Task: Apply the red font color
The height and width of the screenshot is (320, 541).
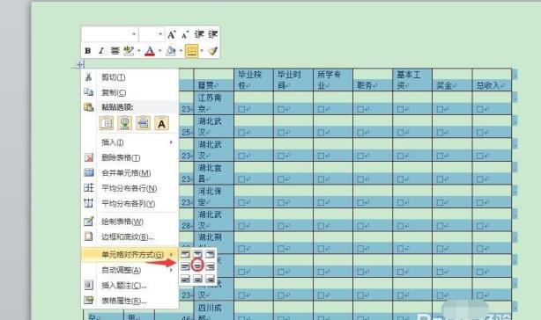Action: 150,51
